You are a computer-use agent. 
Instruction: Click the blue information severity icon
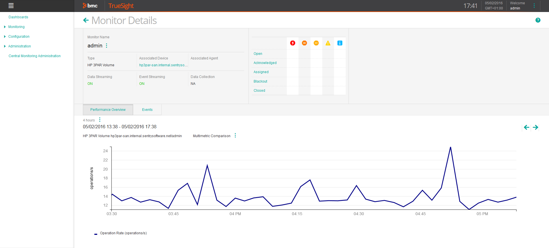tap(340, 43)
